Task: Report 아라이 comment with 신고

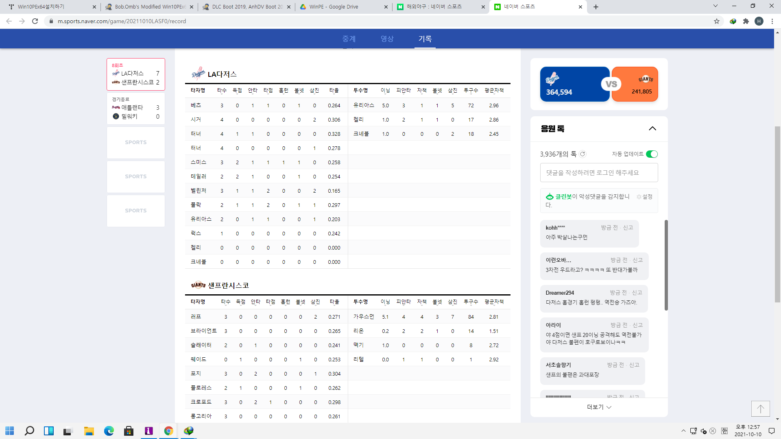Action: click(x=637, y=325)
